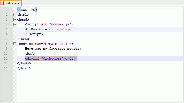
Task: Click line number 11 in the margin
Action: coord(6,58)
